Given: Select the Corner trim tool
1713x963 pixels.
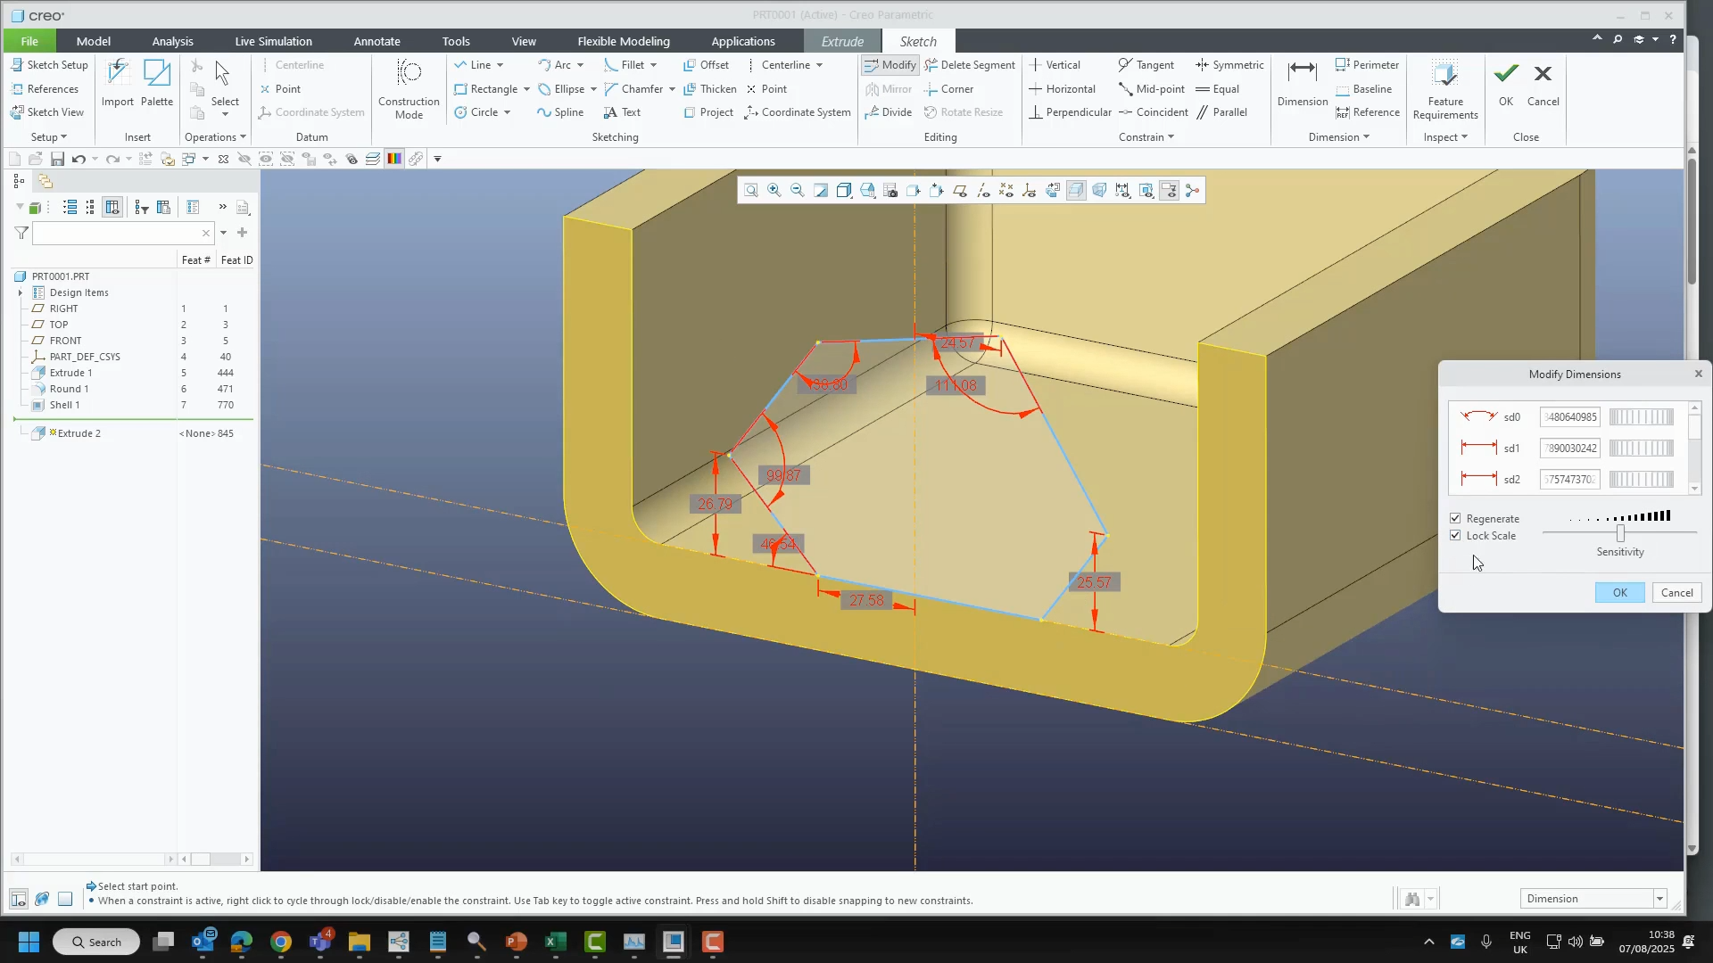Looking at the screenshot, I should (948, 89).
